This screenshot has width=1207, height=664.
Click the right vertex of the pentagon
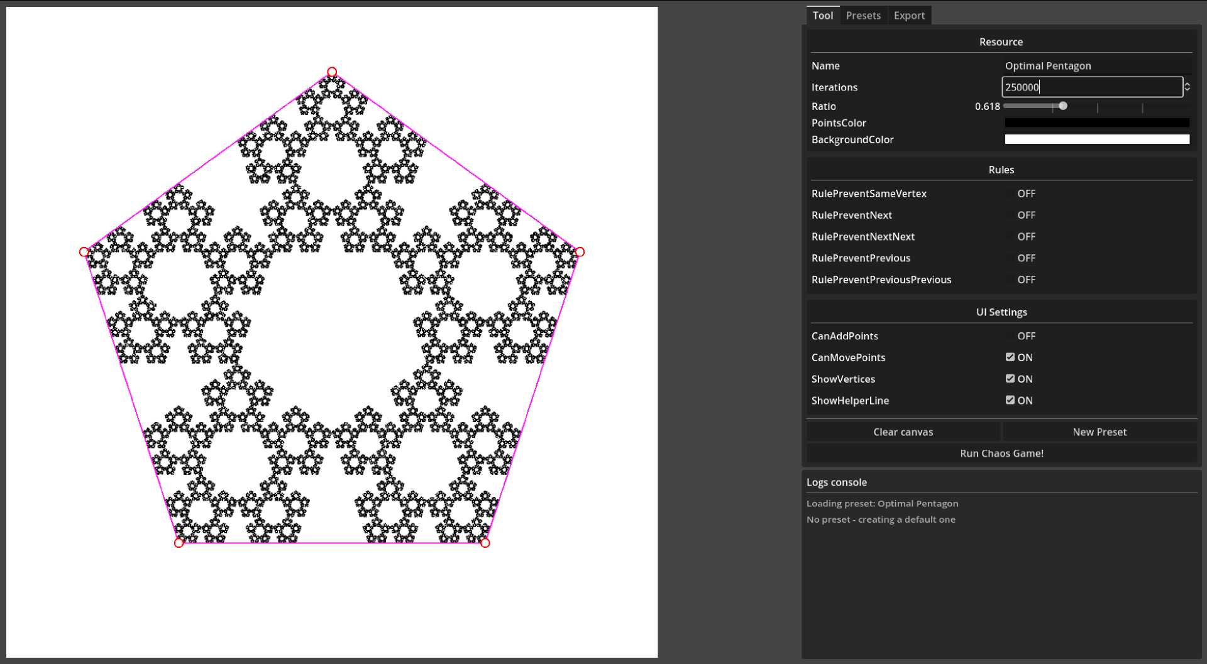(580, 252)
